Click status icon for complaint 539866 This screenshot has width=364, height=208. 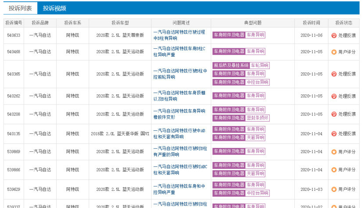[x=334, y=170]
